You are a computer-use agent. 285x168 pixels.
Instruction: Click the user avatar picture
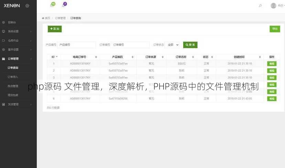coord(273,5)
